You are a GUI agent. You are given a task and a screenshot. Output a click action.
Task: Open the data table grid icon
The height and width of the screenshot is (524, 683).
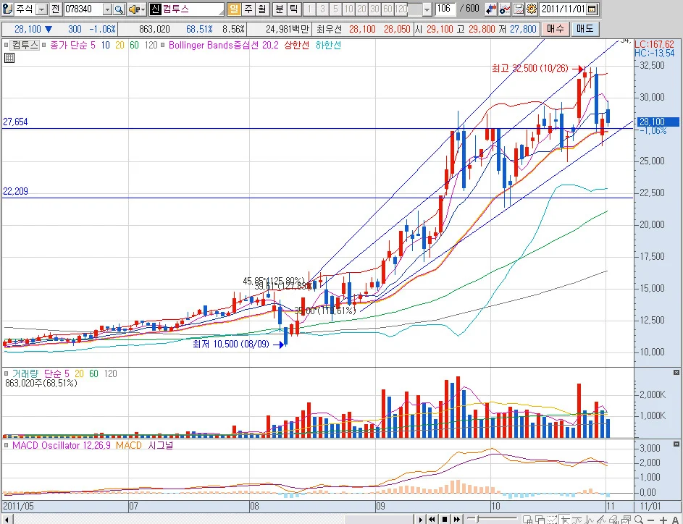(9, 58)
